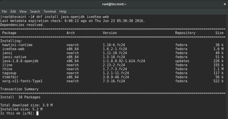
Task: Click the root@tecmint:~ window title
Action: click(x=114, y=4)
